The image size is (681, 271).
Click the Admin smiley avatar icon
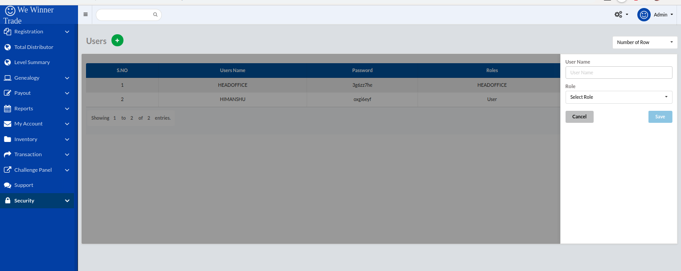pyautogui.click(x=644, y=15)
